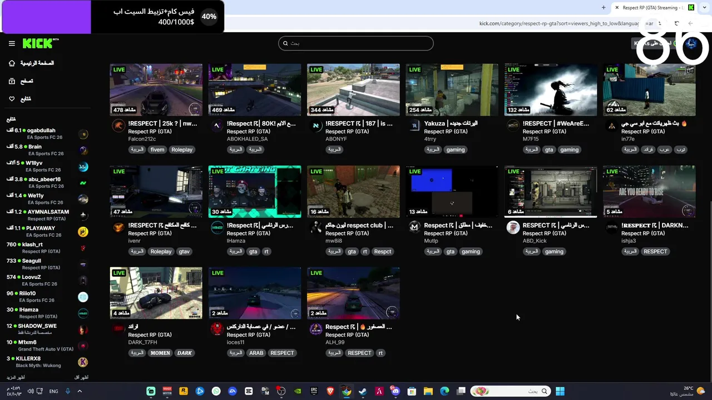Click the taskbar search box

pos(510,391)
